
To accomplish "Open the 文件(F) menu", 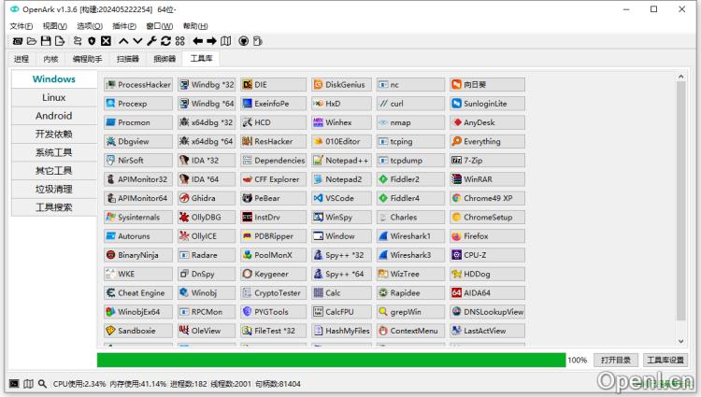I will pos(21,26).
